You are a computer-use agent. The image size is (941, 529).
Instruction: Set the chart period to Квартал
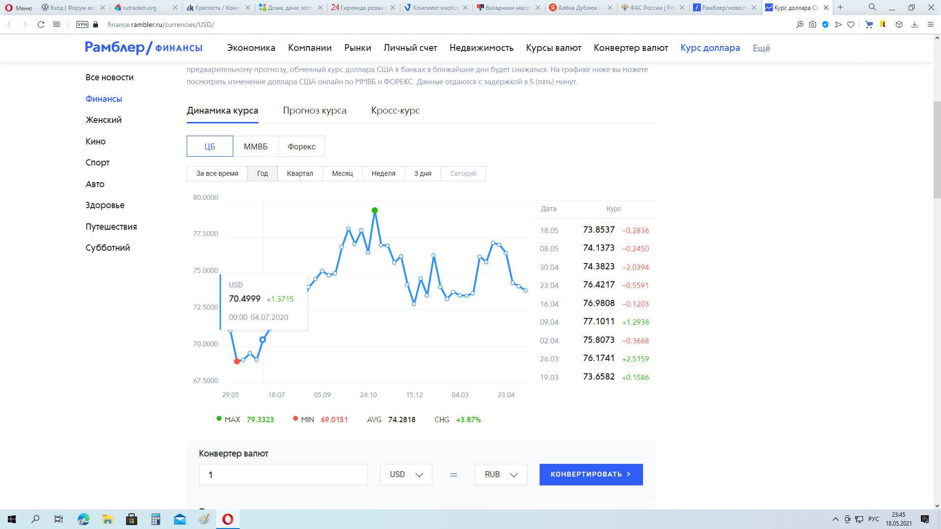pyautogui.click(x=300, y=173)
